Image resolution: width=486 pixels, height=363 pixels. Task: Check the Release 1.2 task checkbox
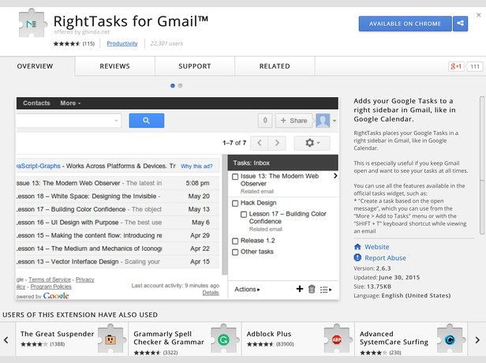(x=235, y=241)
